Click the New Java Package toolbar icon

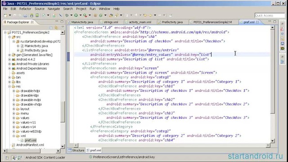tap(95, 15)
